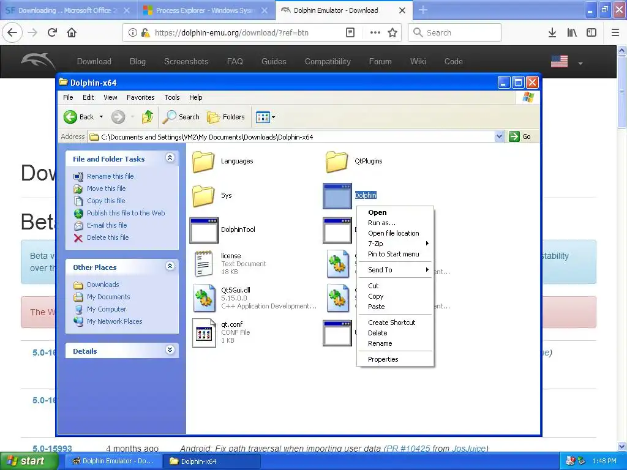Click Firefox reload page icon
Viewport: 627px width, 470px height.
tap(53, 32)
